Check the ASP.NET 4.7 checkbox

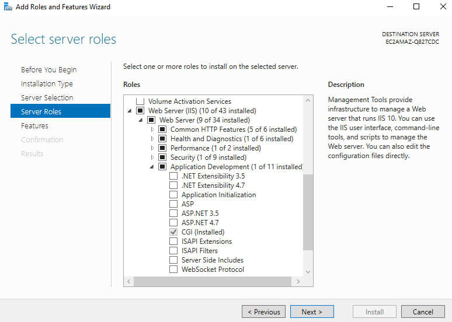click(173, 223)
